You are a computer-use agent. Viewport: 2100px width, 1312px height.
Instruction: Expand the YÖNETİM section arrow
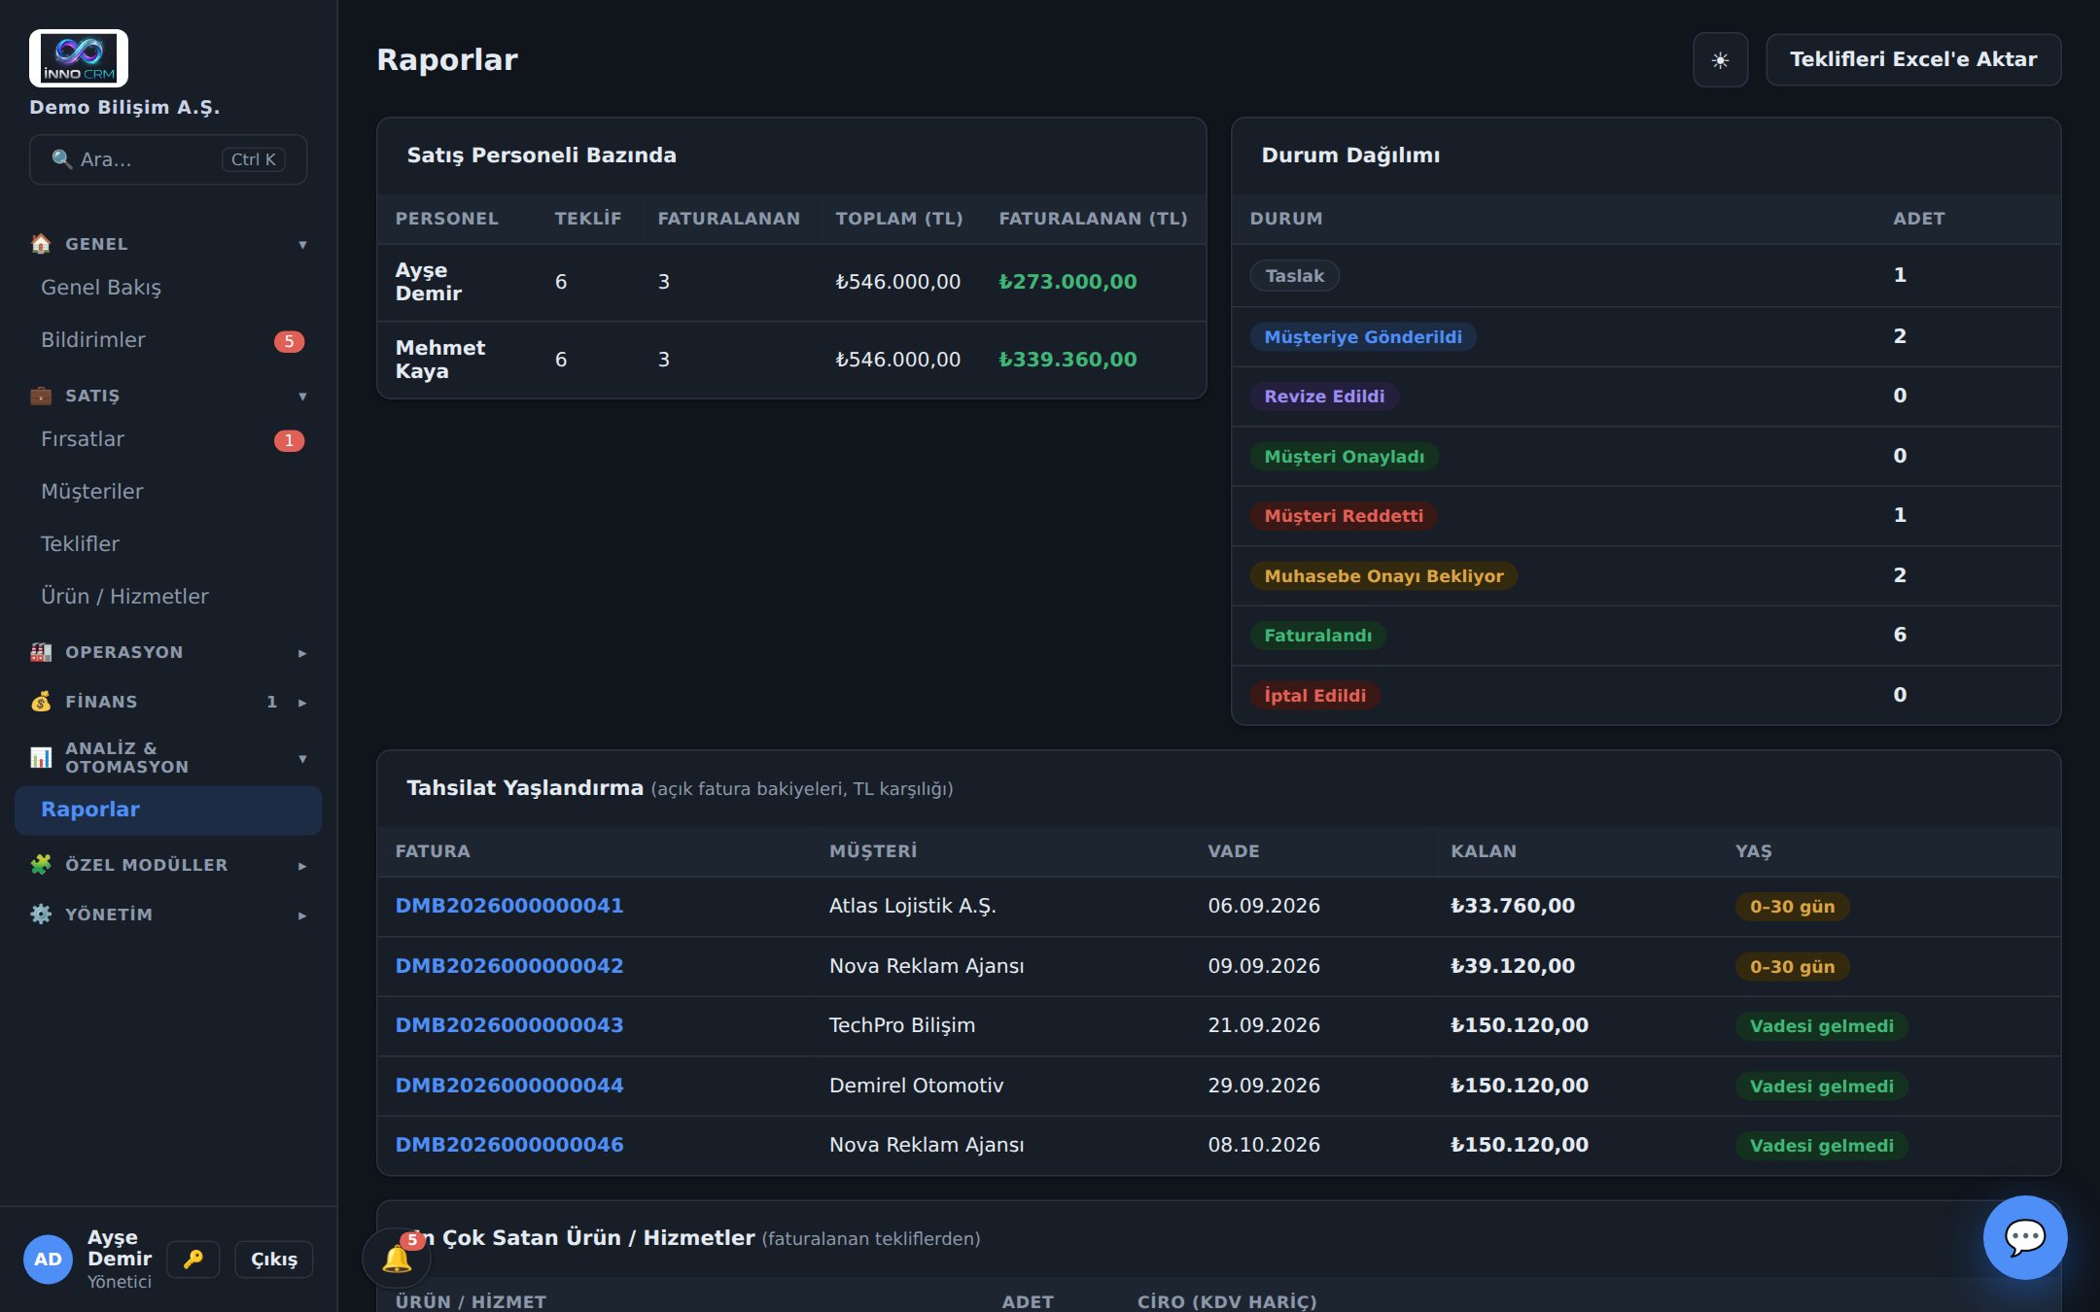(302, 915)
